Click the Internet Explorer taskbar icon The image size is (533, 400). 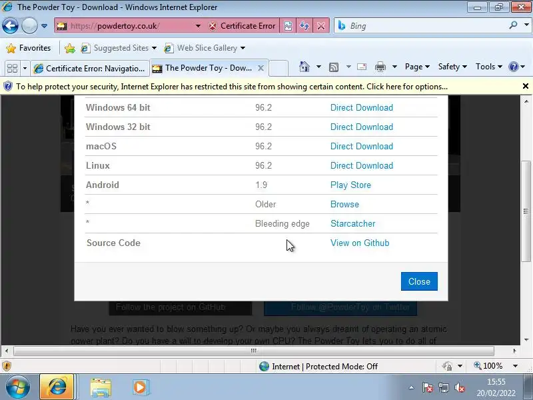57,387
